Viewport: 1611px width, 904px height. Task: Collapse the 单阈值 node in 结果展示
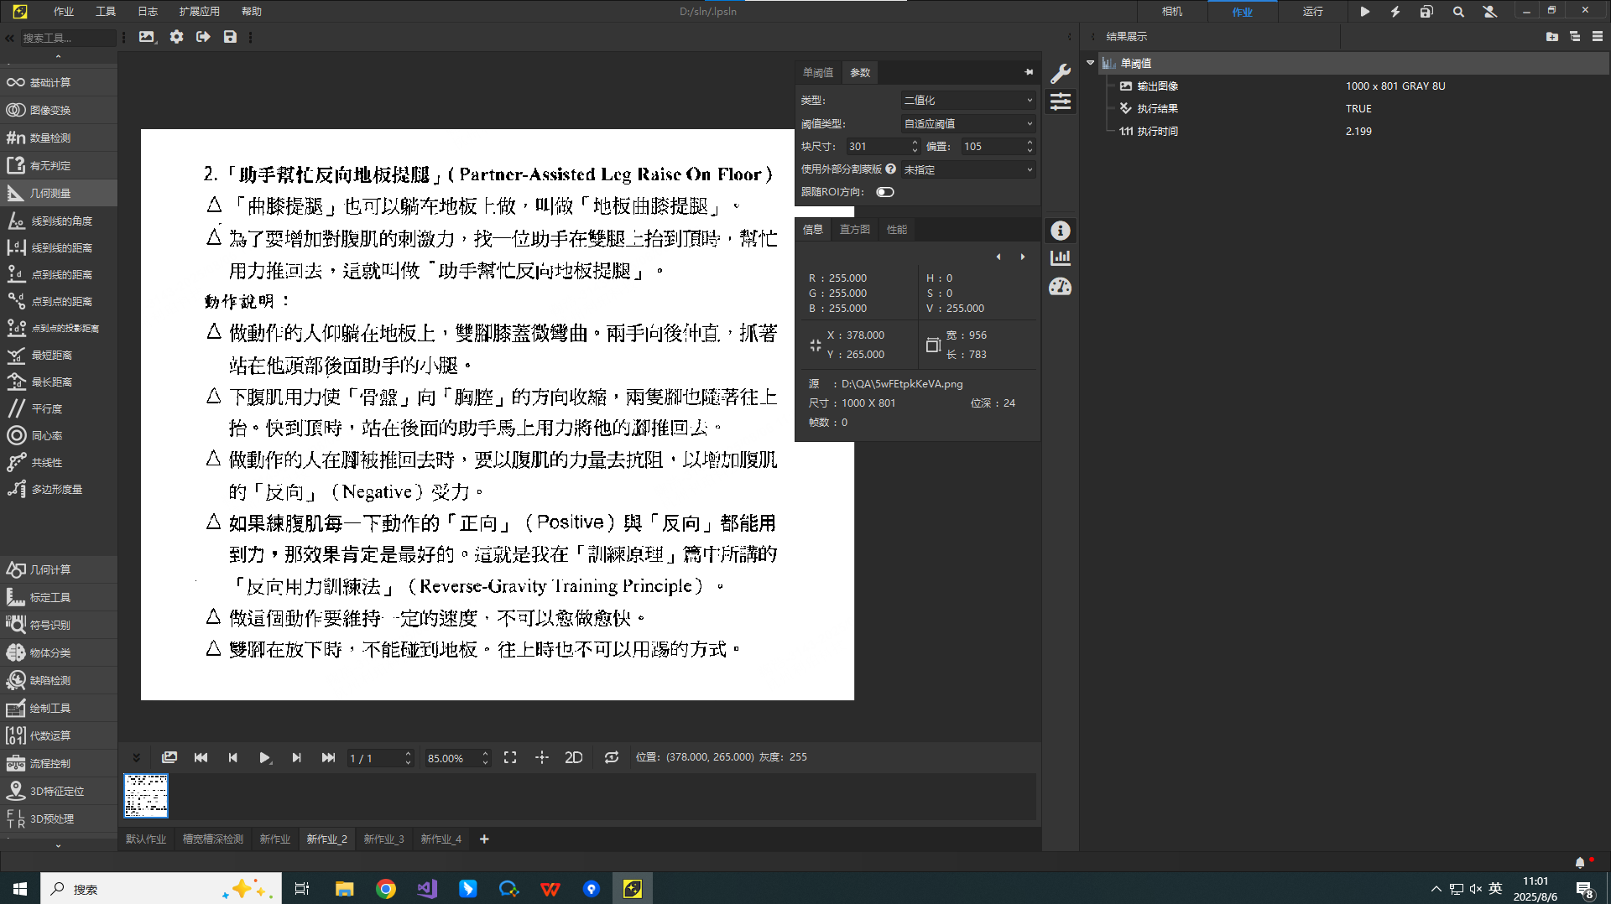click(x=1091, y=63)
